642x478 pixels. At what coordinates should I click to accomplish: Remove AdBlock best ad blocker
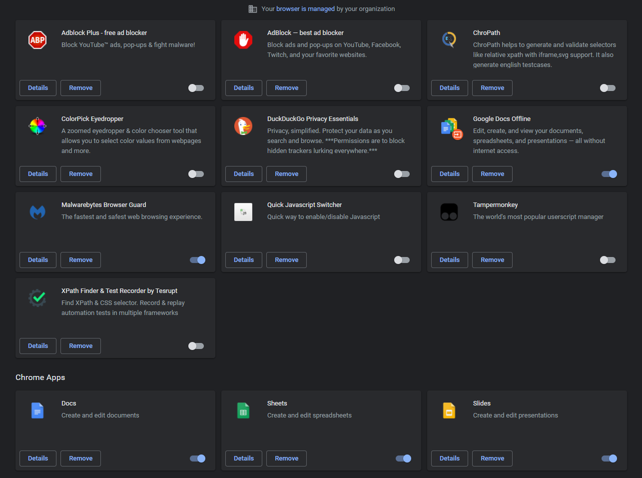point(287,88)
